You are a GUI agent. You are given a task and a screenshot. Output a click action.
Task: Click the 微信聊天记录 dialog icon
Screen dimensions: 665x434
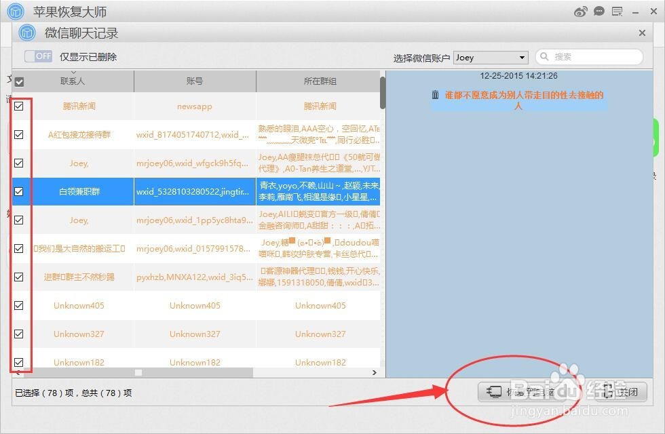tap(27, 33)
